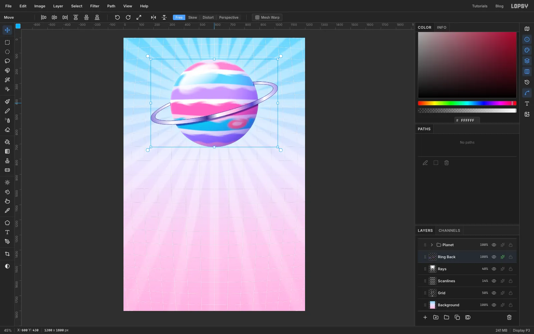The width and height of the screenshot is (534, 334).
Task: Choose the Text tool in the left toolbar
Action: click(7, 232)
